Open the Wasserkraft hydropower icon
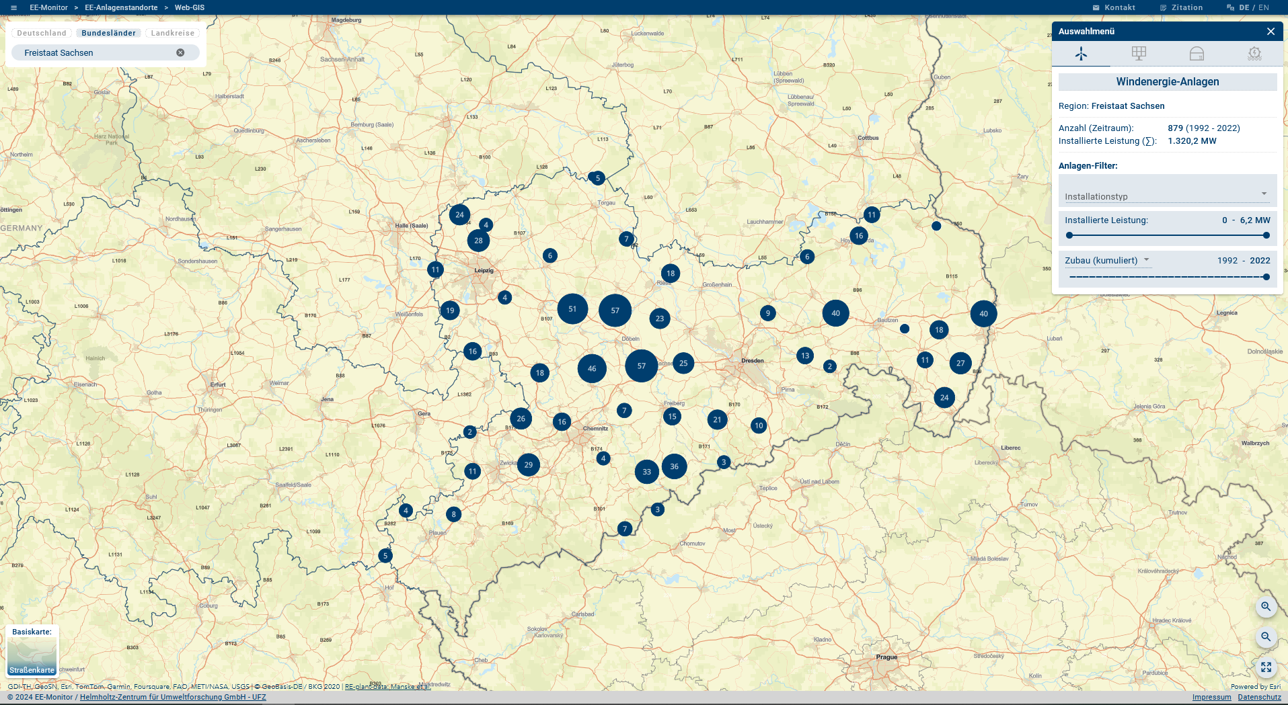 (1254, 54)
